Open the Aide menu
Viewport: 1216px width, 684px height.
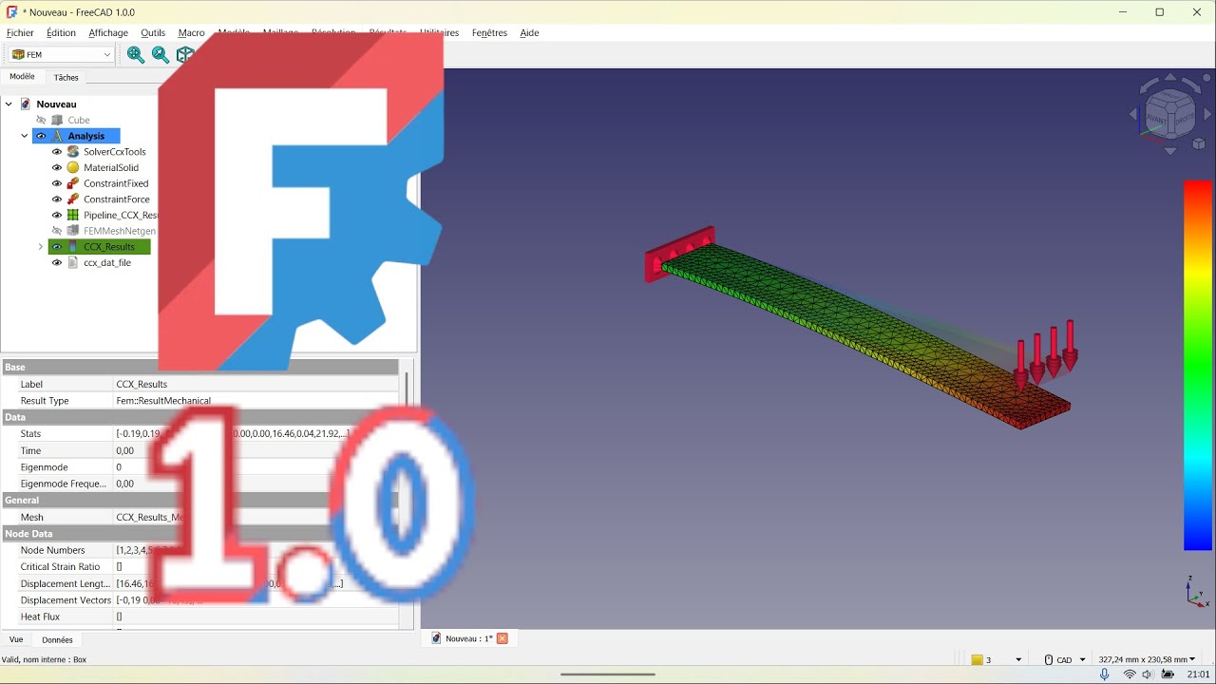529,32
